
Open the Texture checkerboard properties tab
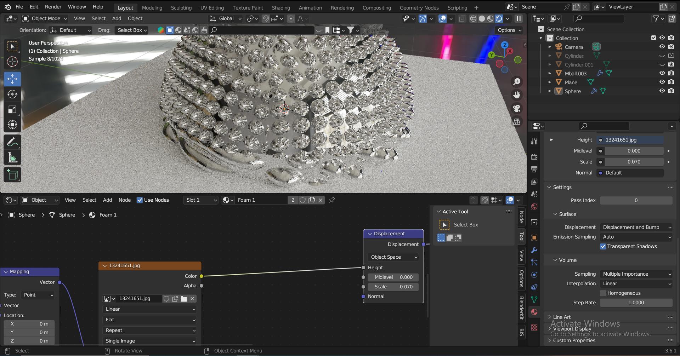pos(534,328)
